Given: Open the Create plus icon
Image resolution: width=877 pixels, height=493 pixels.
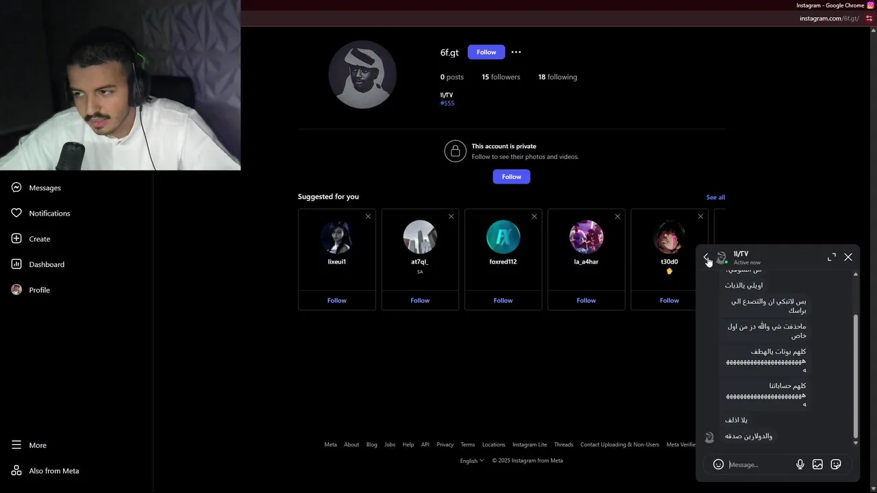Looking at the screenshot, I should [x=16, y=239].
